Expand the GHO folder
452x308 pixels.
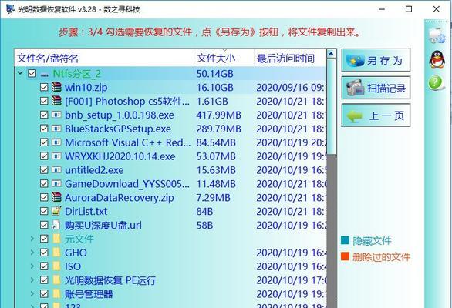[x=32, y=253]
